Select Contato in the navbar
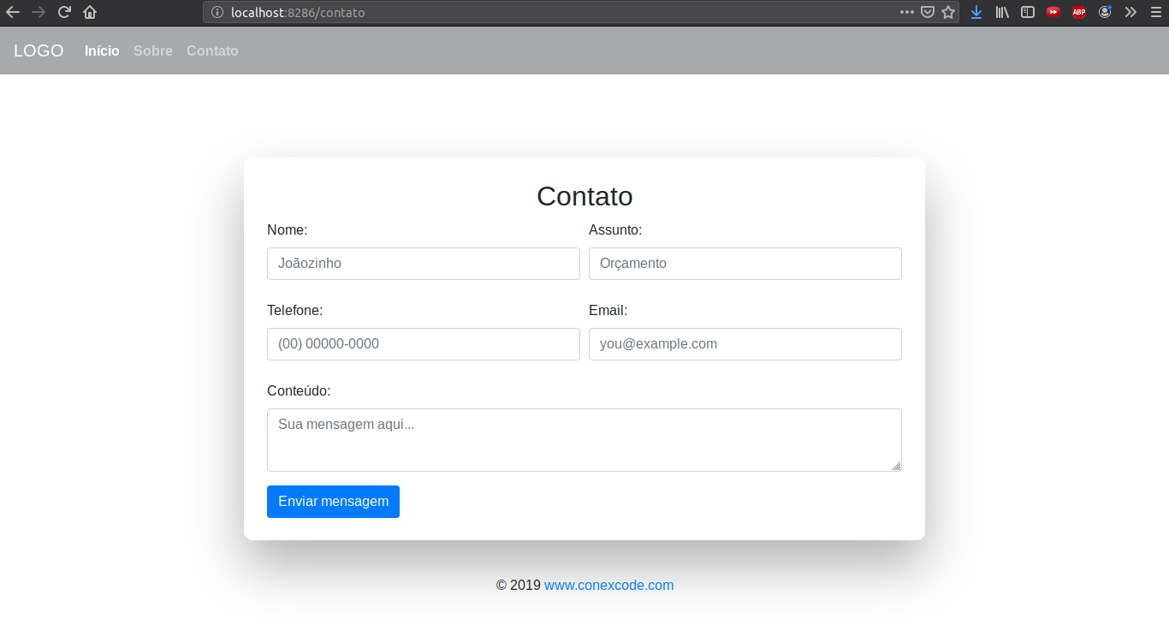 click(212, 51)
